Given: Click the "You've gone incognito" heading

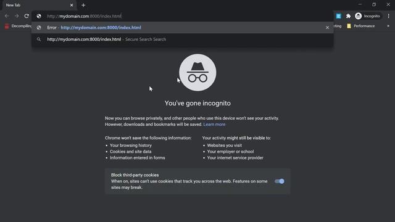Looking at the screenshot, I should (x=197, y=103).
